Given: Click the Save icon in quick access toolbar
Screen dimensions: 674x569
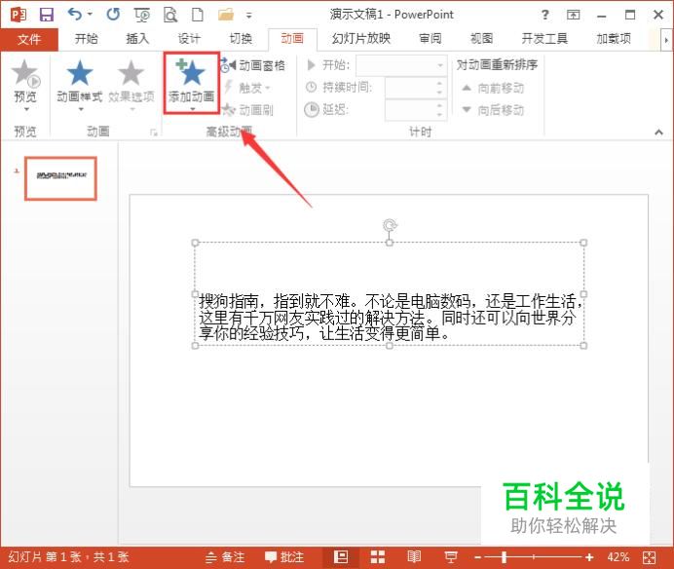Looking at the screenshot, I should click(47, 15).
